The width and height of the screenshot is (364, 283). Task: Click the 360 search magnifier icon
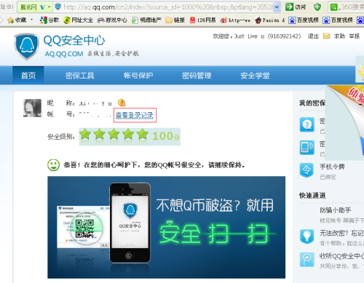pyautogui.click(x=334, y=7)
